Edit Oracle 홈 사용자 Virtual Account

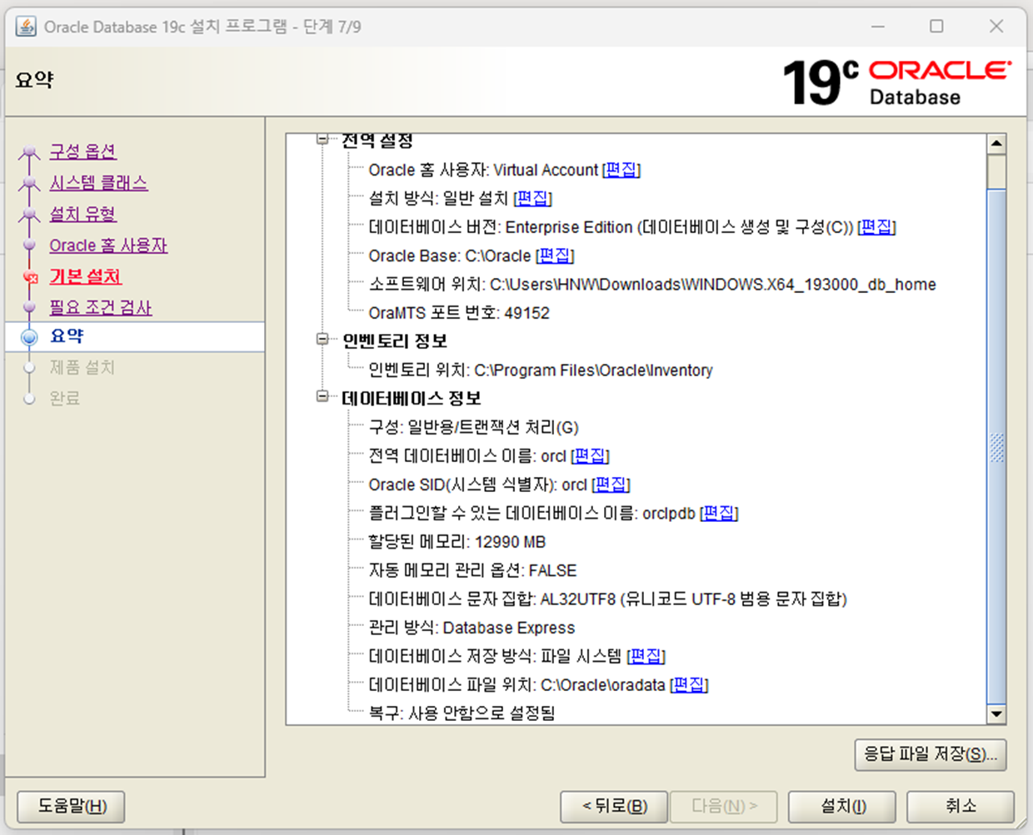coord(621,170)
